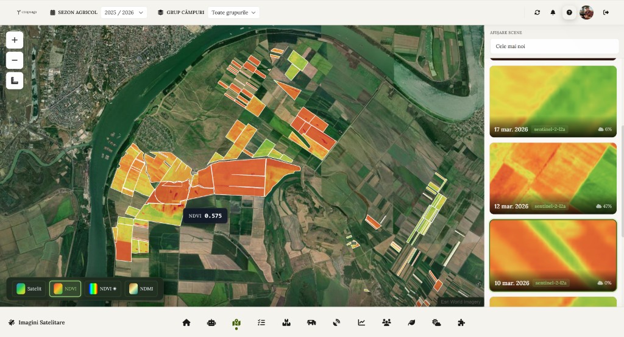Click the notifications bell icon
This screenshot has height=337, width=624.
pyautogui.click(x=553, y=12)
